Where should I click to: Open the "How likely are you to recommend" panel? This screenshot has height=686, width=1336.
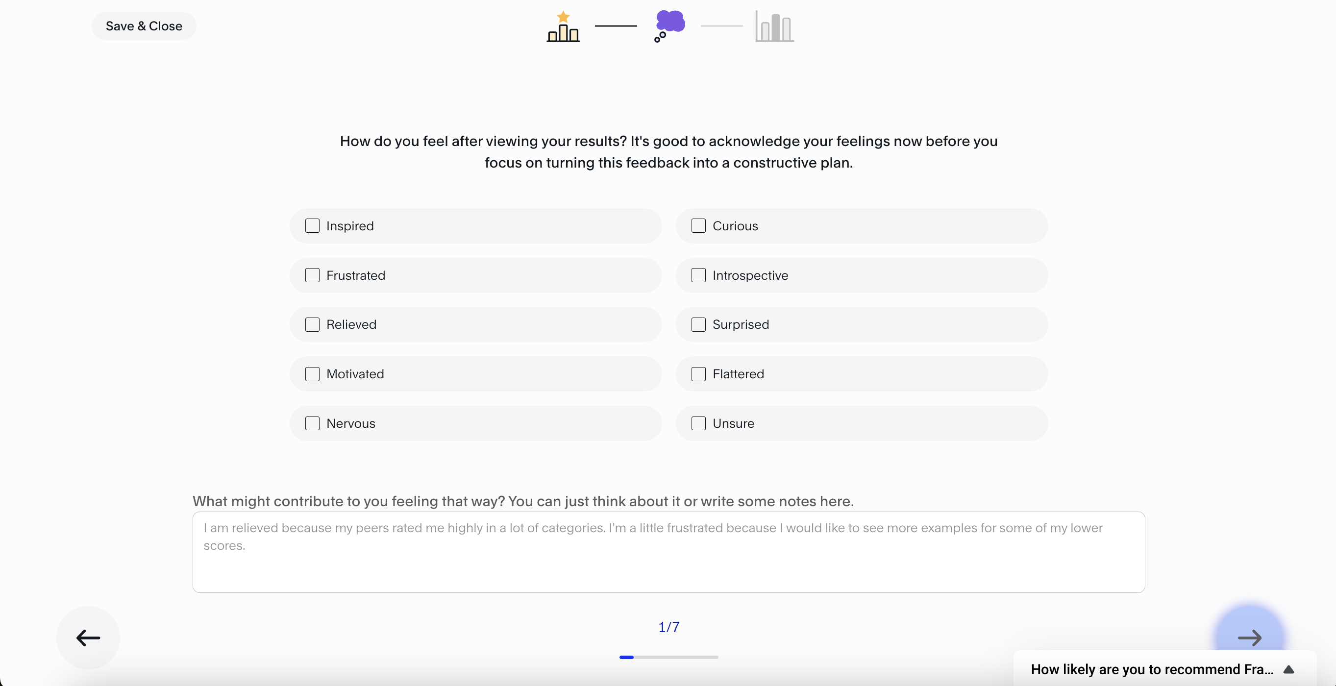1151,669
